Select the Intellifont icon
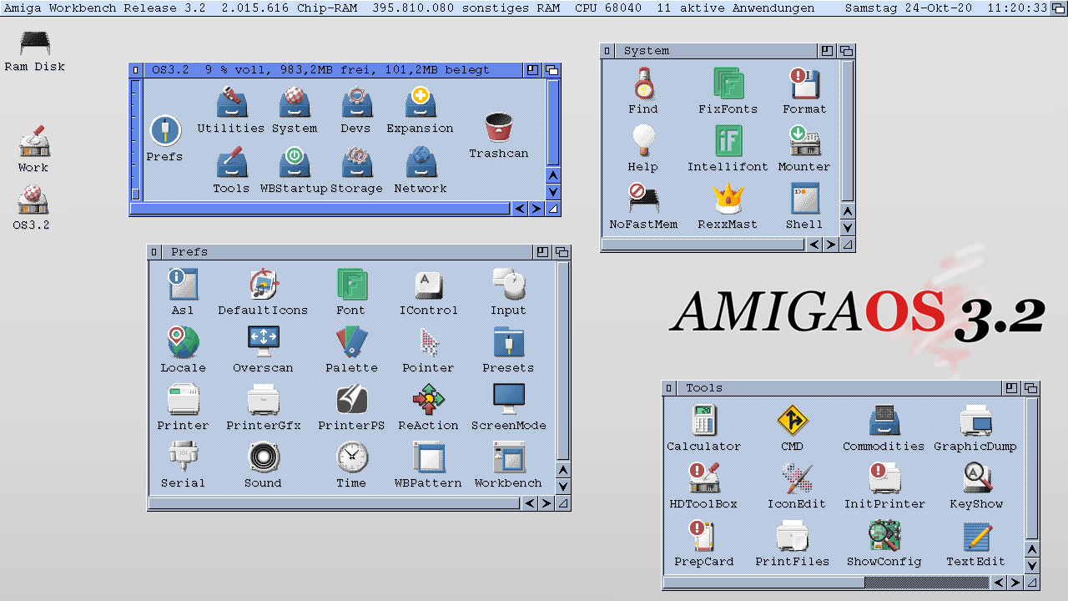Screen dimensions: 1068x601 tap(728, 142)
